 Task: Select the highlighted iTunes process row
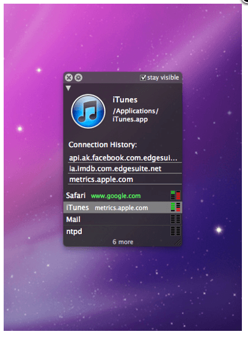123,207
